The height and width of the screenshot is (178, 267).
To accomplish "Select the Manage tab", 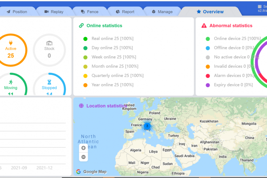I will tap(162, 12).
